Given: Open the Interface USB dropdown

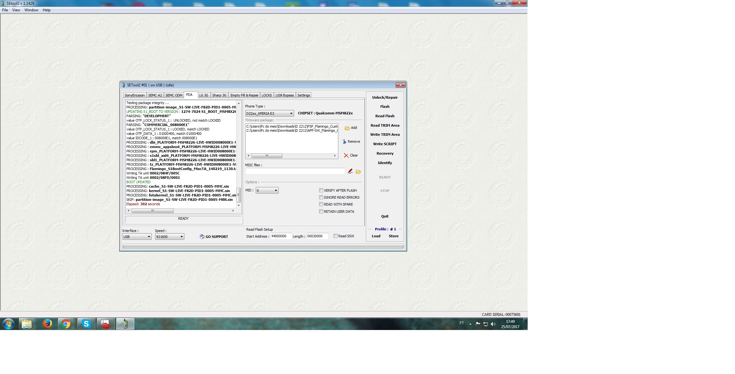Looking at the screenshot, I should point(137,237).
